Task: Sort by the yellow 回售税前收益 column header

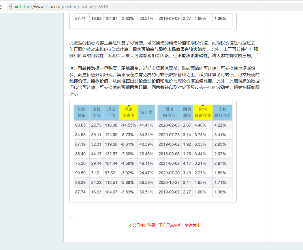Action: pyautogui.click(x=203, y=113)
